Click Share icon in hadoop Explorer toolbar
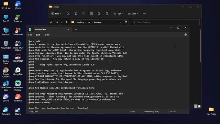The height and width of the screenshot is (124, 220). pos(99,14)
